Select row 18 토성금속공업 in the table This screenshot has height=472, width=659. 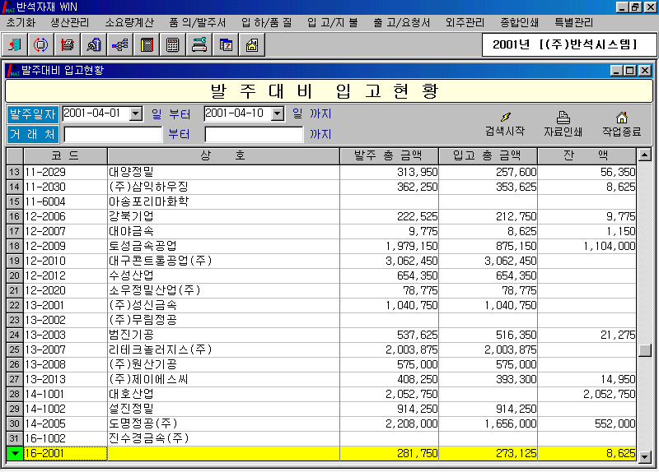tap(222, 246)
